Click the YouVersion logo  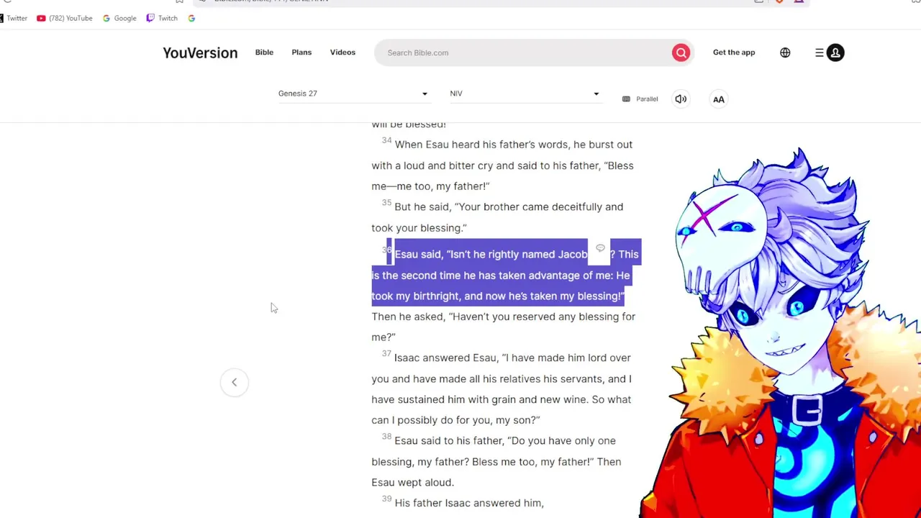pos(200,53)
